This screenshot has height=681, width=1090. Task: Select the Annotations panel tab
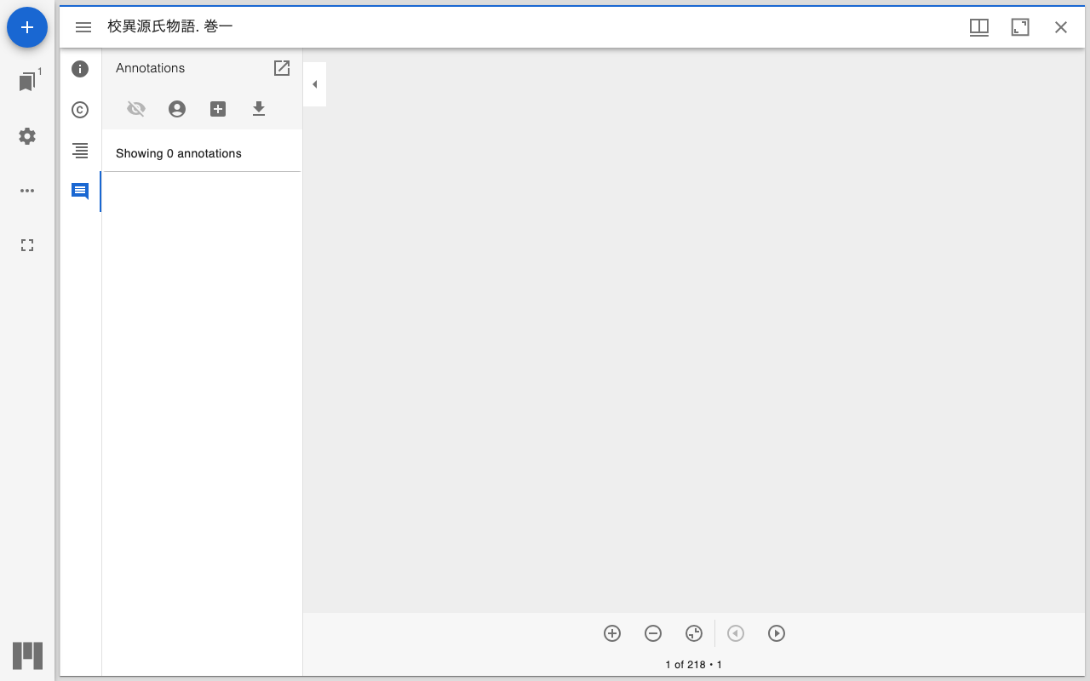coord(80,192)
